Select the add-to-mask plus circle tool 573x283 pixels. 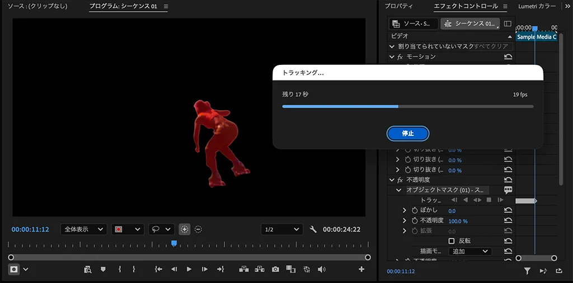184,229
